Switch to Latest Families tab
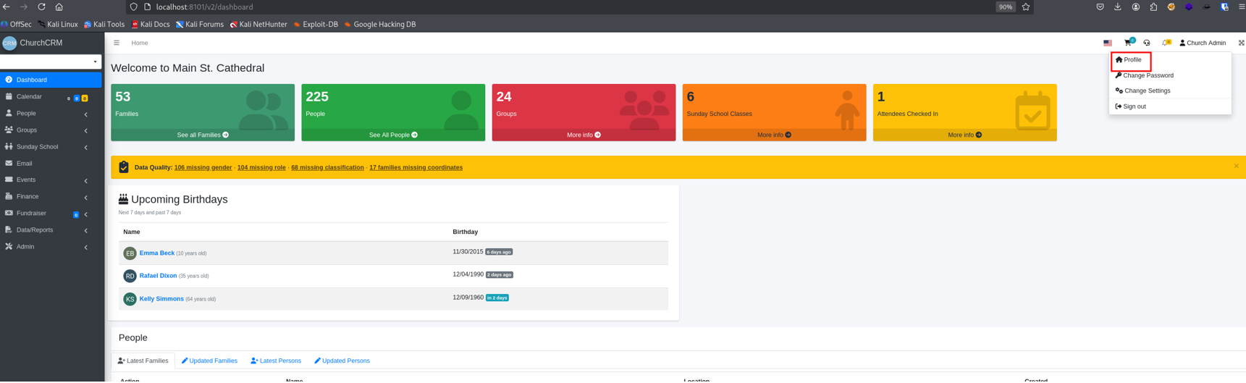The width and height of the screenshot is (1246, 383). (143, 361)
